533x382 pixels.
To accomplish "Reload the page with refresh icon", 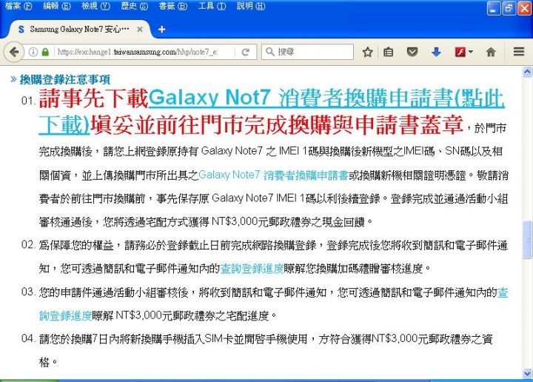I will (246, 52).
